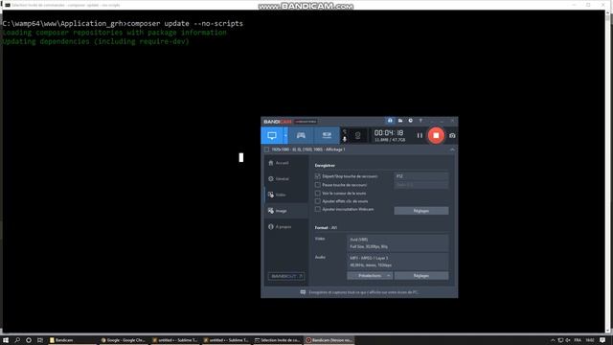Switch to Bandicam app taskbar item
Image resolution: width=613 pixels, height=345 pixels.
(329, 340)
